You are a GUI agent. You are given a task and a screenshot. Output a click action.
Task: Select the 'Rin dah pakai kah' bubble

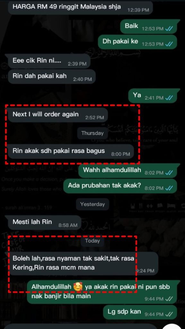pyautogui.click(x=52, y=76)
